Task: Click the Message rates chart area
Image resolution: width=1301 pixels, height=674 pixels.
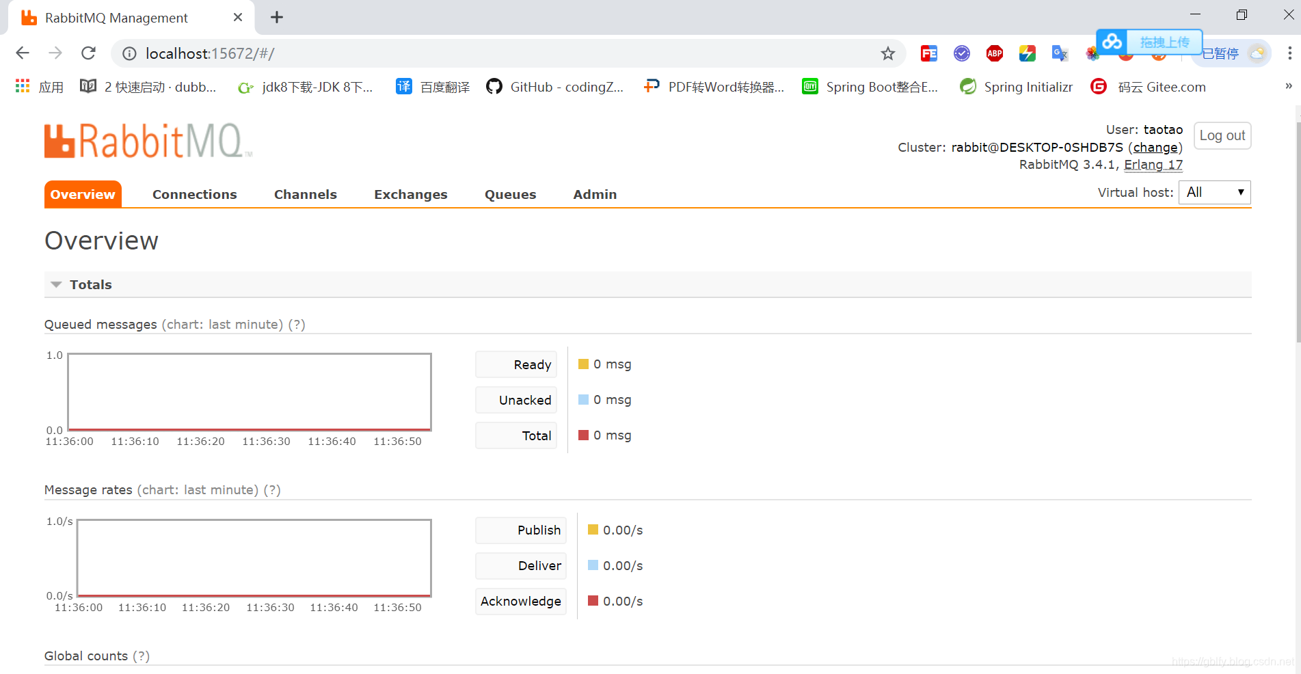Action: (x=254, y=558)
